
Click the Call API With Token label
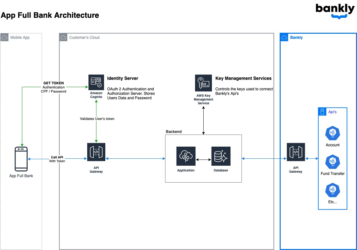57,159
